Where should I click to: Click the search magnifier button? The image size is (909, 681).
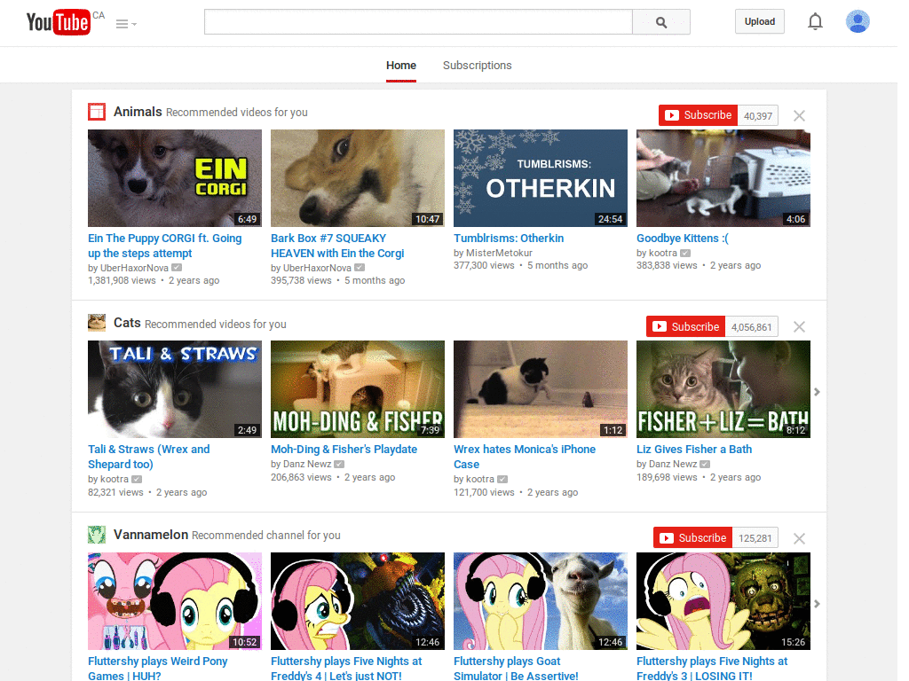660,22
